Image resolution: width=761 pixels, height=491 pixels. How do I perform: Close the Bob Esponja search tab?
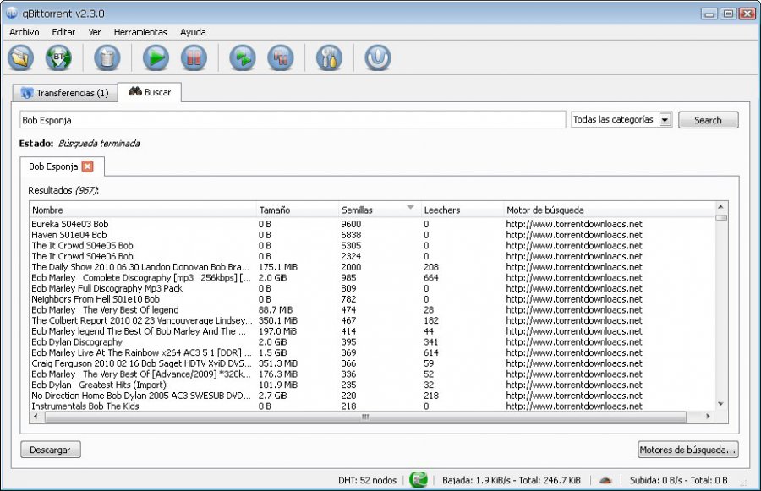[x=87, y=166]
